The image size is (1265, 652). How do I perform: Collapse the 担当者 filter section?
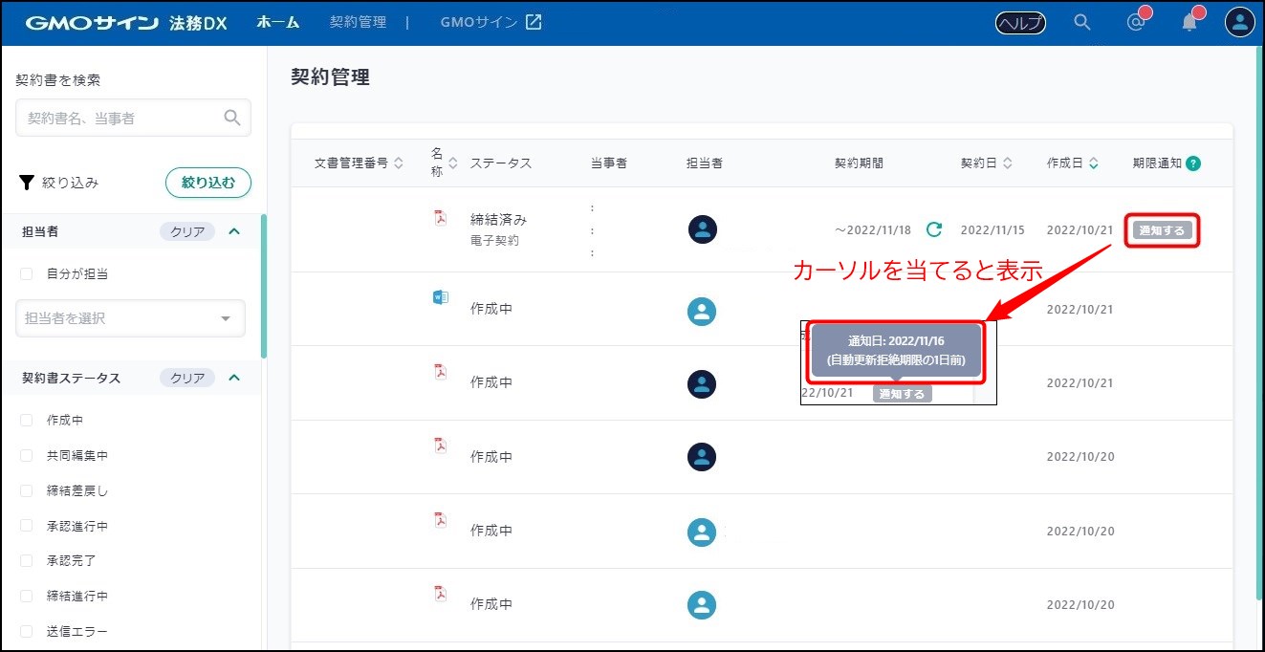[234, 231]
